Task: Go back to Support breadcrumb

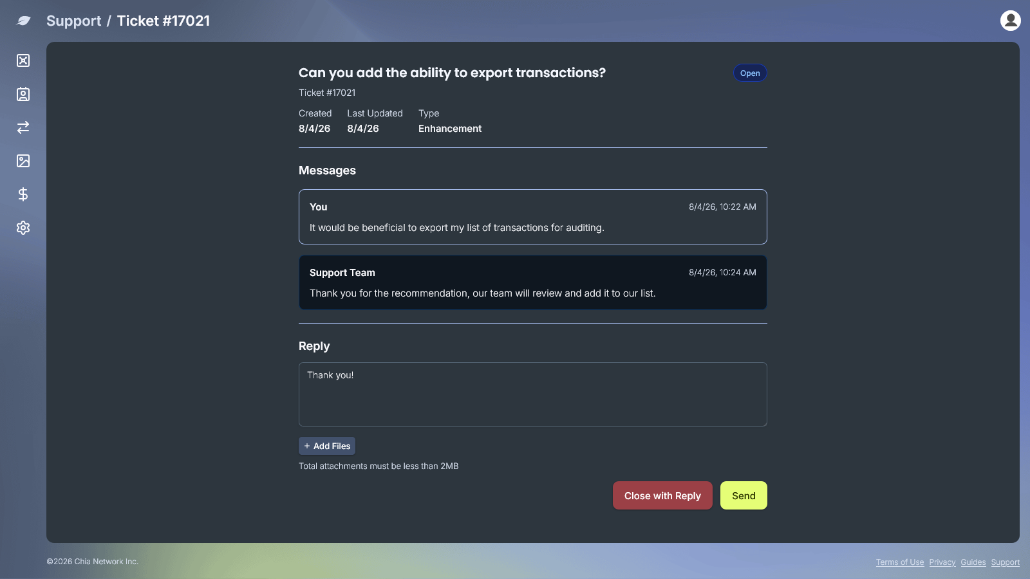Action: click(x=73, y=21)
